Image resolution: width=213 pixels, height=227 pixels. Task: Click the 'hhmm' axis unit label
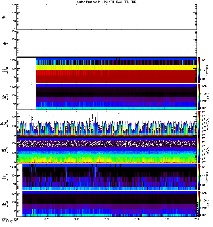tap(5, 219)
